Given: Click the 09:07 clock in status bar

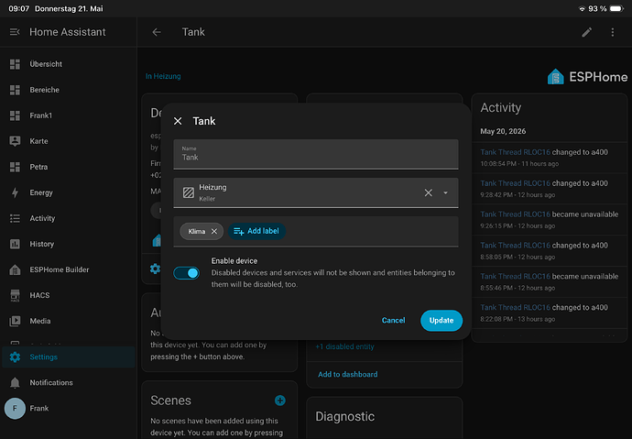Looking at the screenshot, I should (x=19, y=8).
